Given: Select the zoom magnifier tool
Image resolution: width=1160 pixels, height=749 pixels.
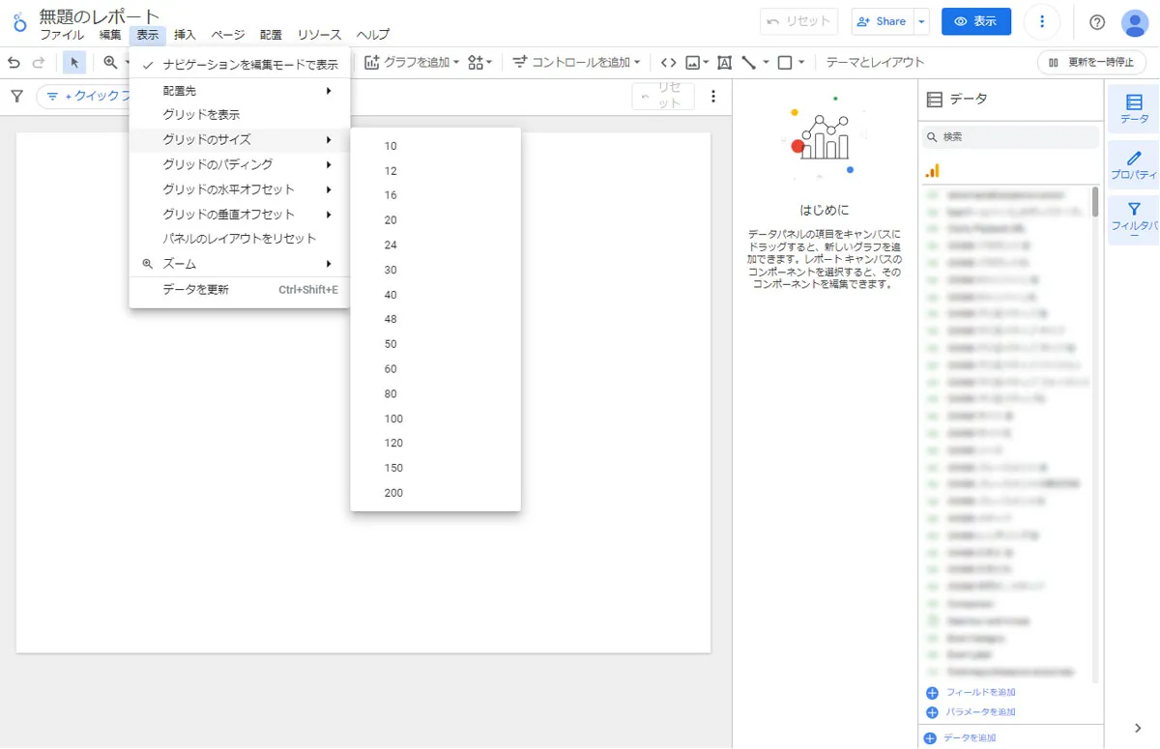Looking at the screenshot, I should [106, 61].
